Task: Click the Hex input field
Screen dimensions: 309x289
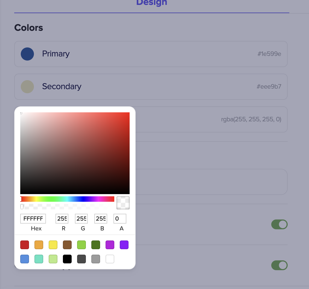Action: 33,218
